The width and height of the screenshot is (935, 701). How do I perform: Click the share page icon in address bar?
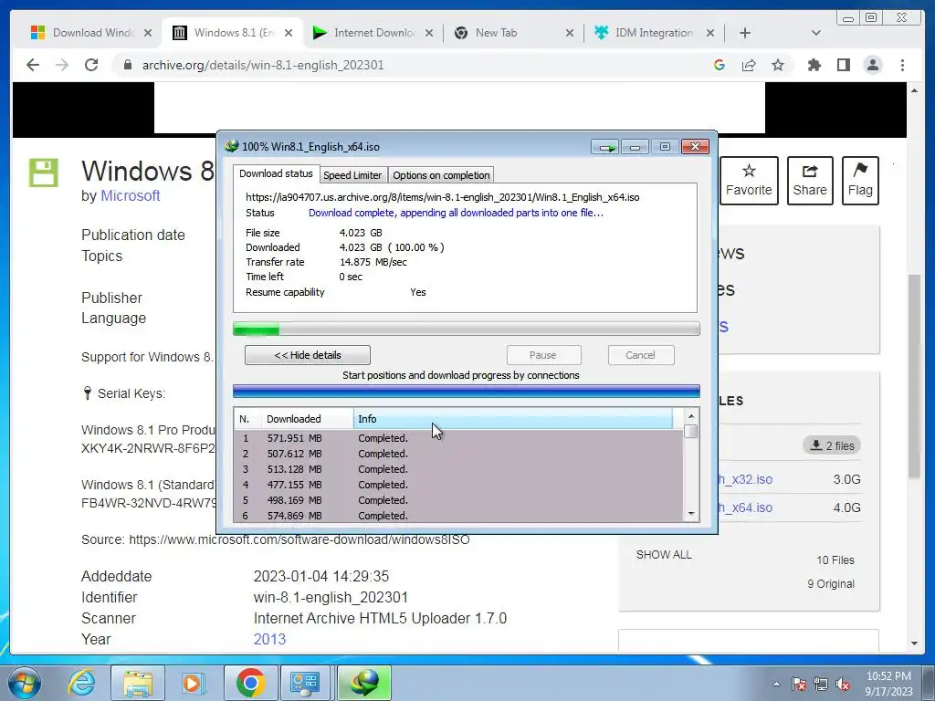(x=749, y=65)
